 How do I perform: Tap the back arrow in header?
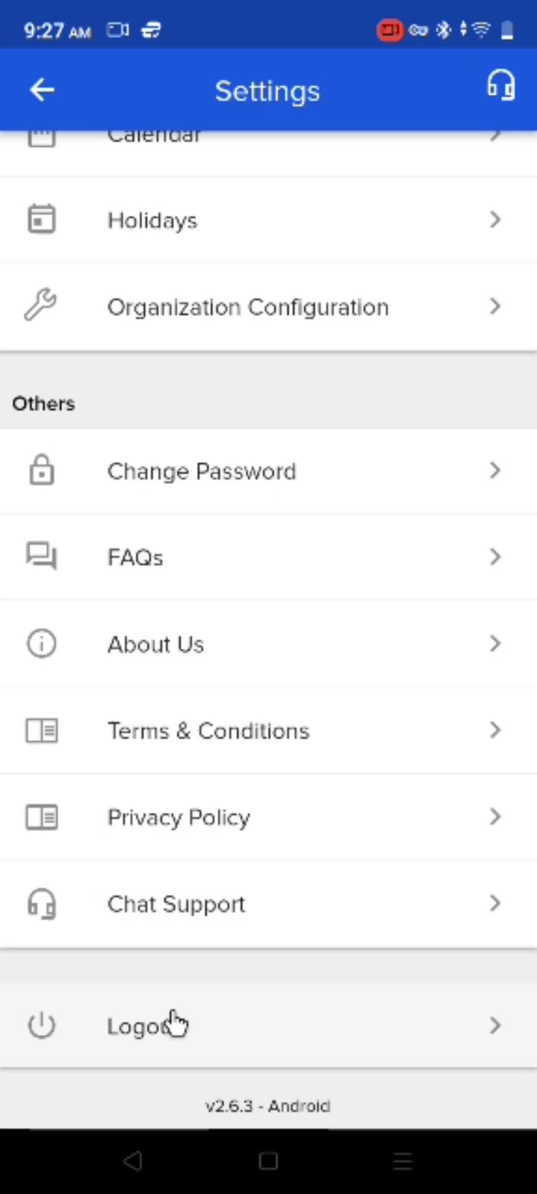tap(42, 90)
